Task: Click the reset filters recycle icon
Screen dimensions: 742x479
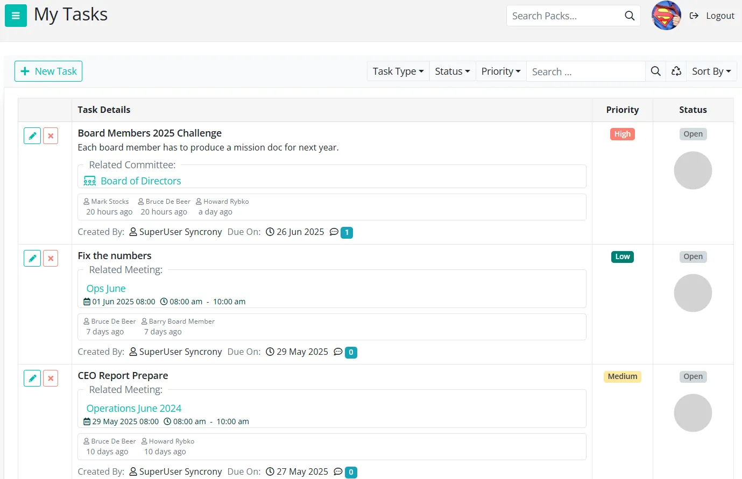Action: click(676, 72)
